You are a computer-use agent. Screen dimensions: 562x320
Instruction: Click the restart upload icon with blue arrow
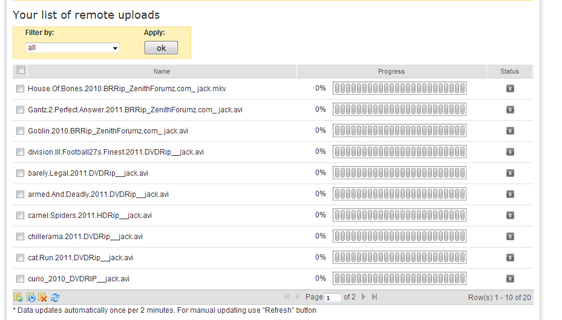pyautogui.click(x=31, y=297)
